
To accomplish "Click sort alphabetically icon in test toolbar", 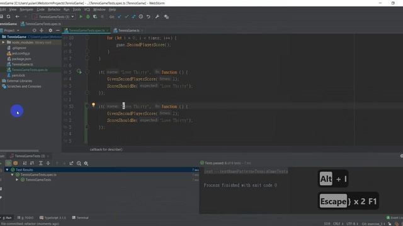I will point(25,163).
